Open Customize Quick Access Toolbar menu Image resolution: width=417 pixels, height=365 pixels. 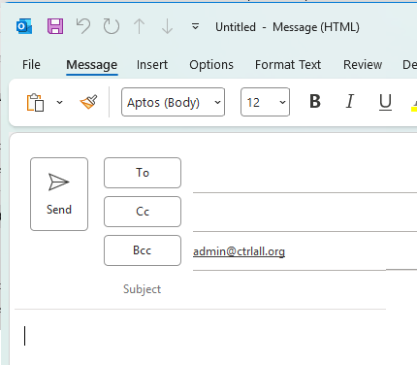click(x=195, y=26)
